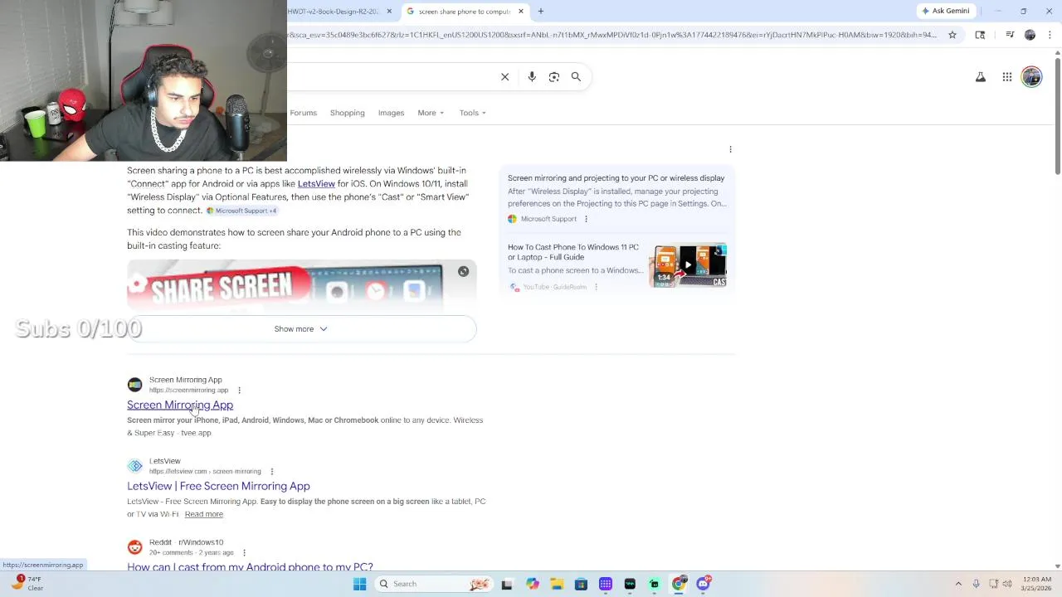Open a new Chrome tab
Viewport: 1062px width, 597px height.
point(540,11)
